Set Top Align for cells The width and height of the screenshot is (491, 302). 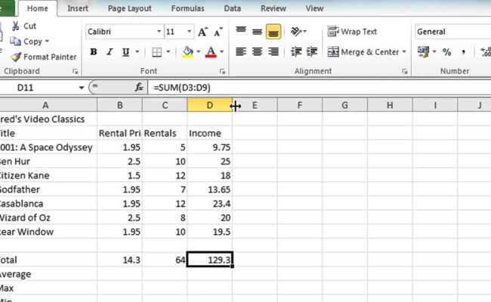point(241,31)
